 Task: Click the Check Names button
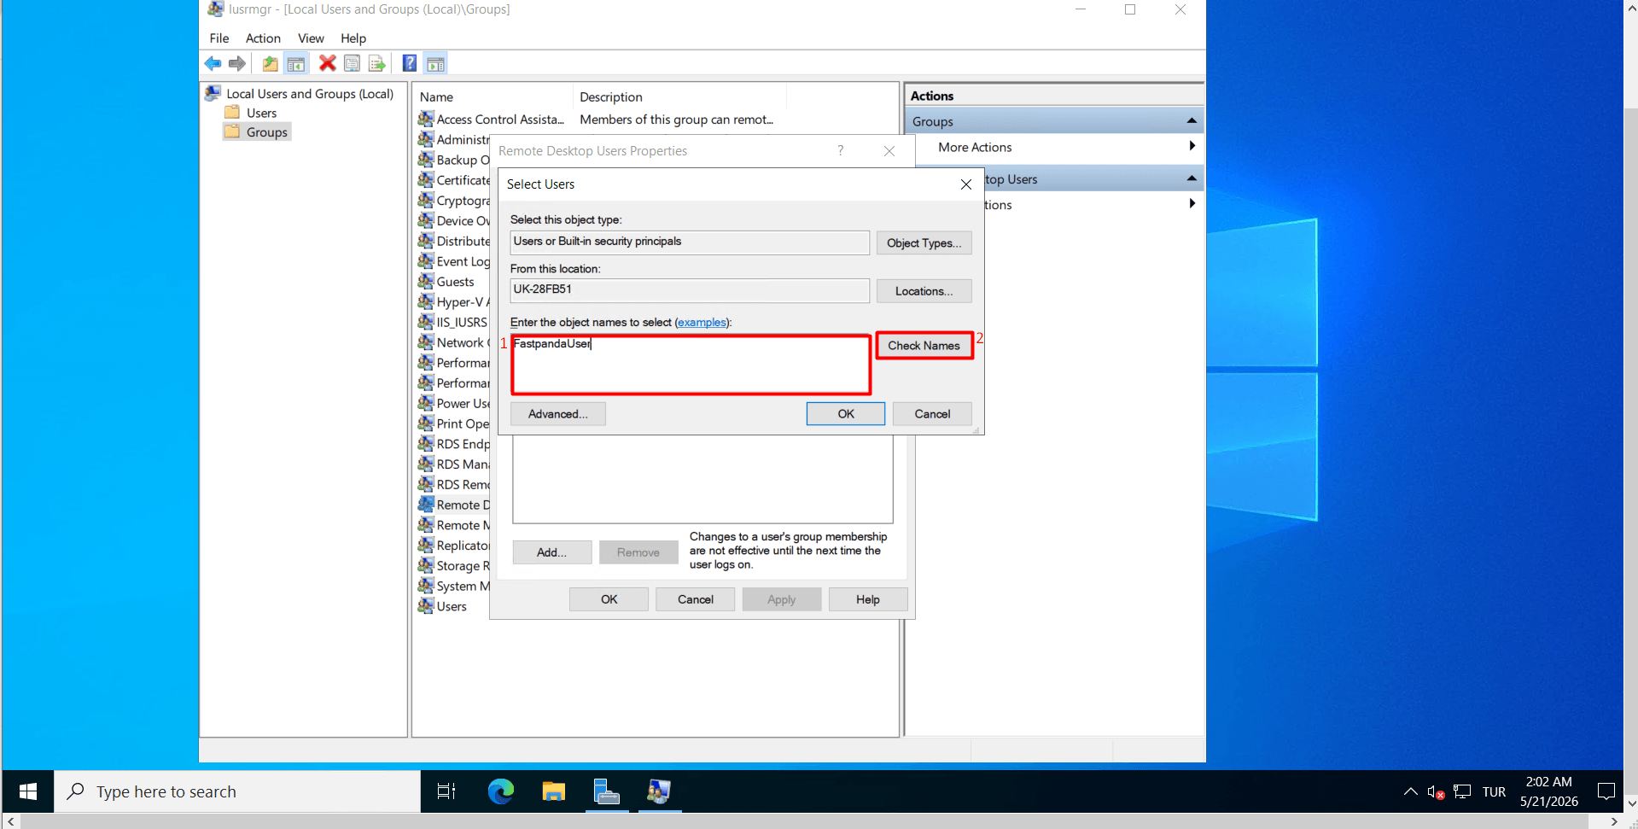point(924,346)
